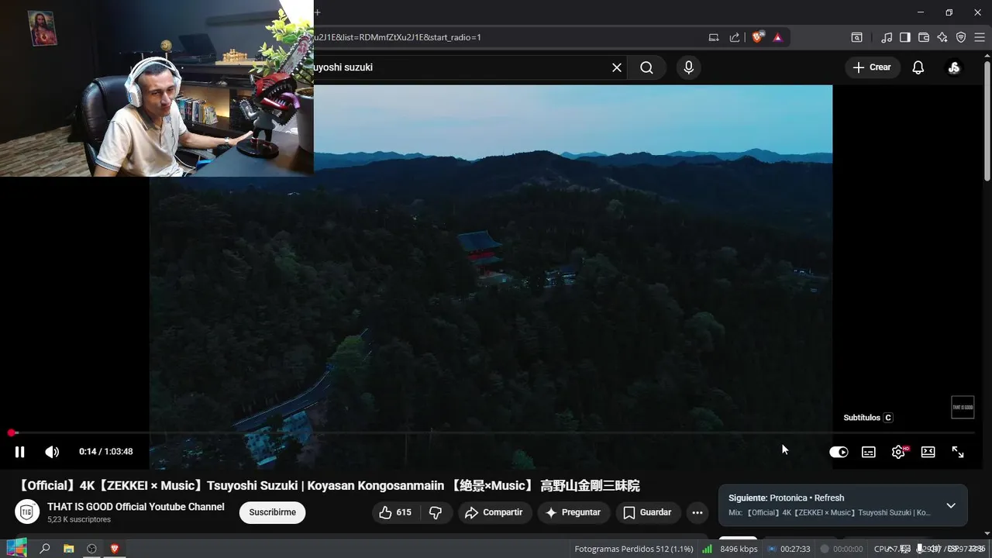Clear the YouTube search field
Viewport: 992px width, 558px height.
(617, 67)
